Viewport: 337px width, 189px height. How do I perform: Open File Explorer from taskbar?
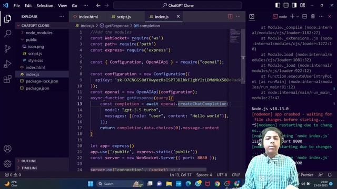click(x=169, y=184)
